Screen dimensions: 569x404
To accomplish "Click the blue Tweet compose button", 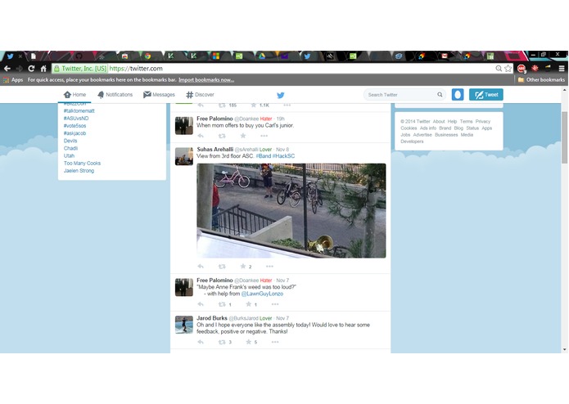I will tap(485, 95).
